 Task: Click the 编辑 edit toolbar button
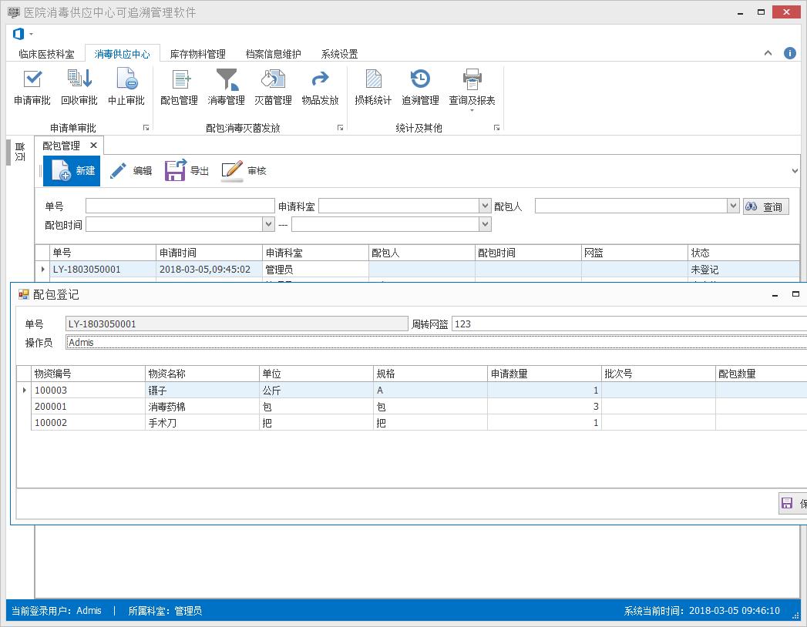point(131,171)
